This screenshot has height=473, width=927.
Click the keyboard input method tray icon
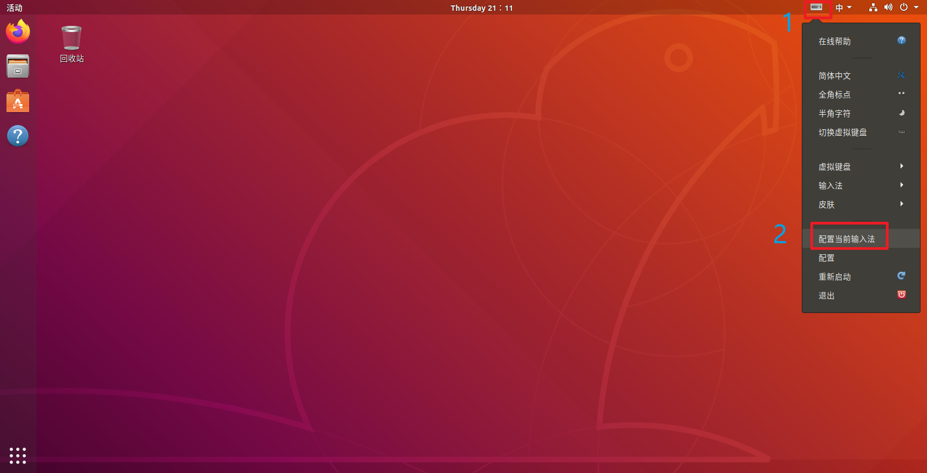[816, 8]
